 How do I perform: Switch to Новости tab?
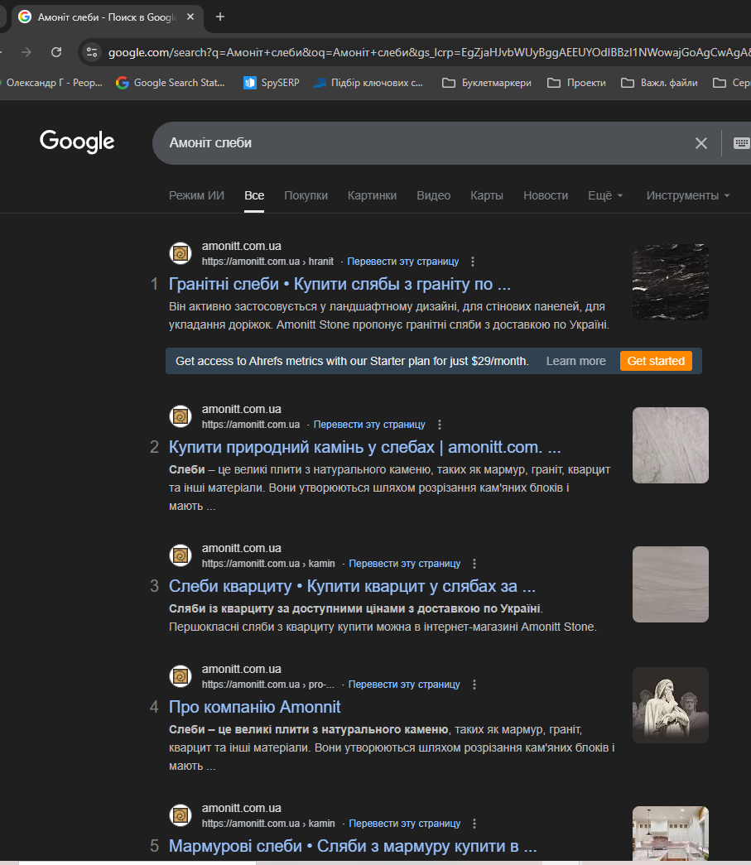pyautogui.click(x=546, y=195)
